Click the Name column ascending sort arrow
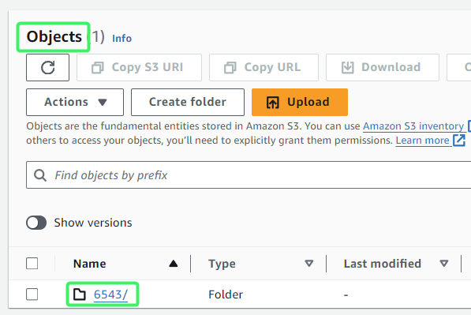 click(174, 264)
